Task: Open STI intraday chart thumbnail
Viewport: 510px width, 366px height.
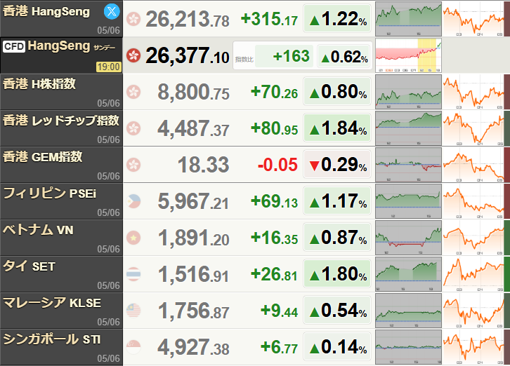Action: [x=409, y=347]
